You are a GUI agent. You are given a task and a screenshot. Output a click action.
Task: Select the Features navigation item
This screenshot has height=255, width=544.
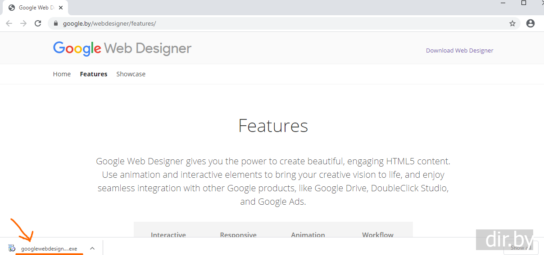pos(94,74)
